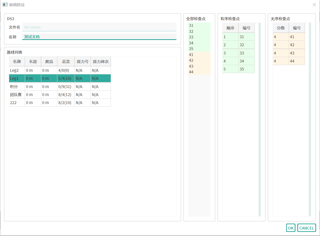Close the 编辑路线 dialog window
Image resolution: width=320 pixels, height=236 pixels.
point(314,5)
